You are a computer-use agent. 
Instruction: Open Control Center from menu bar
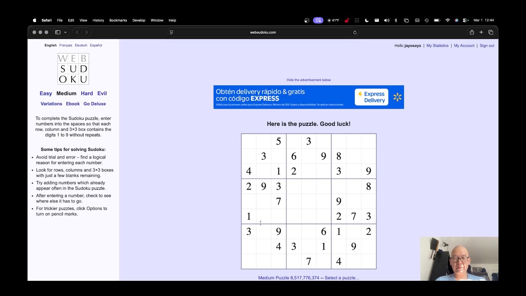click(465, 20)
